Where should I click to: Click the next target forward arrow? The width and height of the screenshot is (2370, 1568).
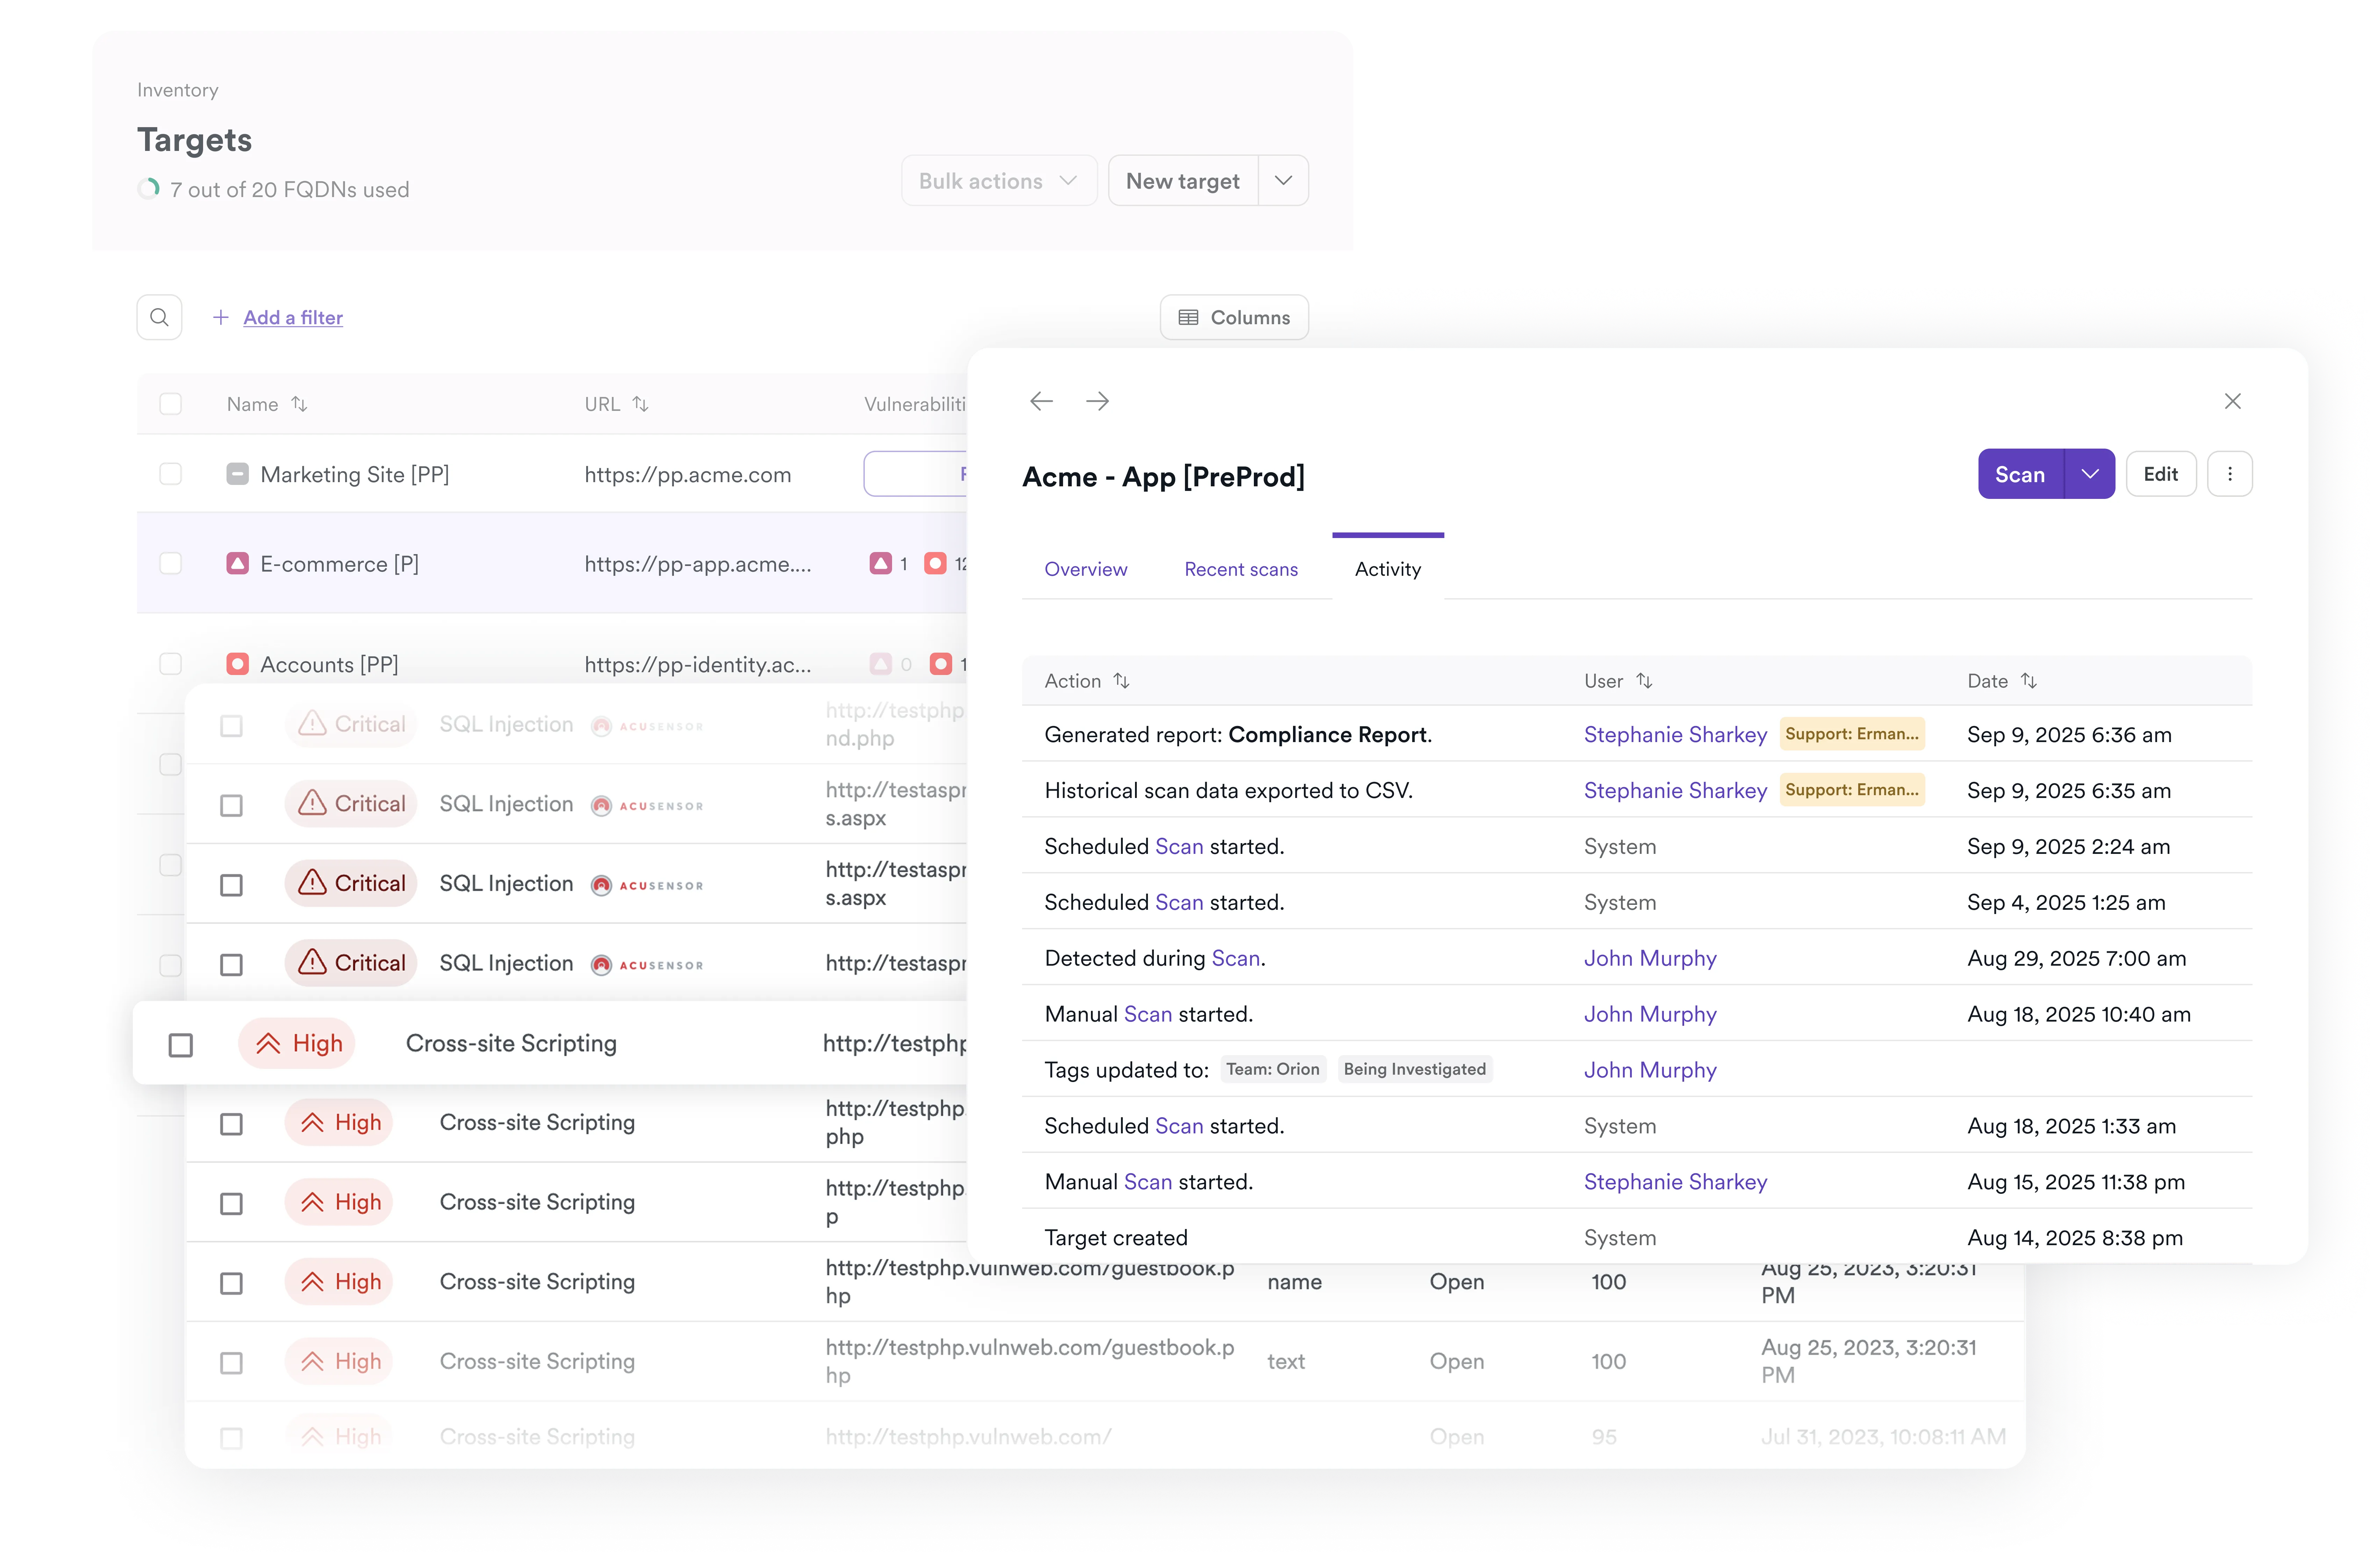coord(1098,401)
